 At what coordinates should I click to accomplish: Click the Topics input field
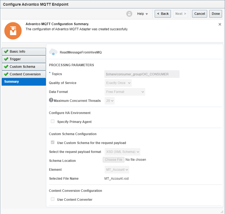point(142,74)
